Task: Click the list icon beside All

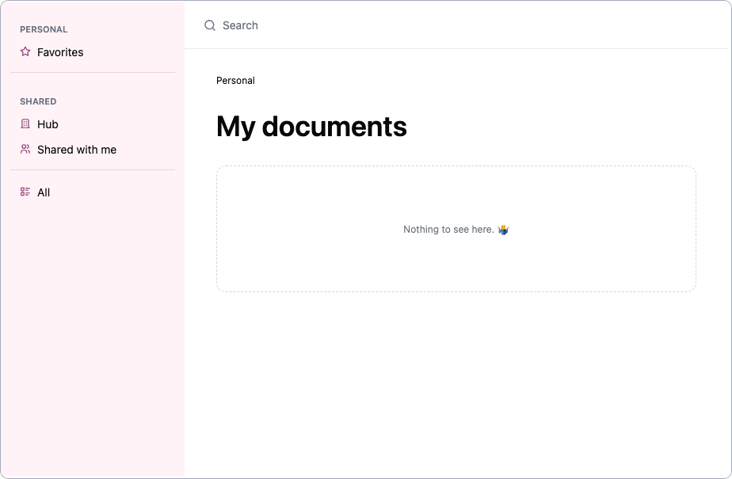Action: [25, 192]
